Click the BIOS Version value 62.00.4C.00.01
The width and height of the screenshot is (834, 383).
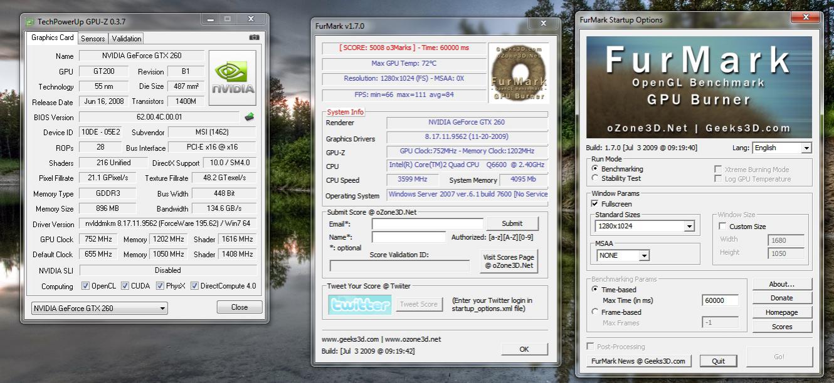point(159,117)
